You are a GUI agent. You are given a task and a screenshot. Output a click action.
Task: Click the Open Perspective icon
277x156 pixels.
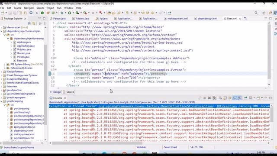(264, 13)
